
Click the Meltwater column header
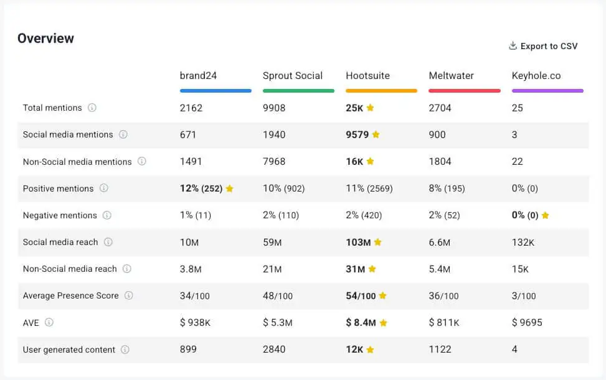(x=451, y=76)
